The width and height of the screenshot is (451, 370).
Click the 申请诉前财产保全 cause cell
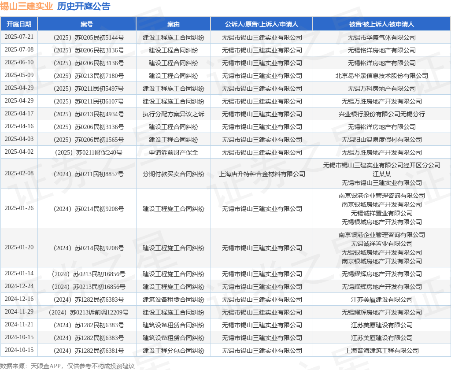coord(174,152)
